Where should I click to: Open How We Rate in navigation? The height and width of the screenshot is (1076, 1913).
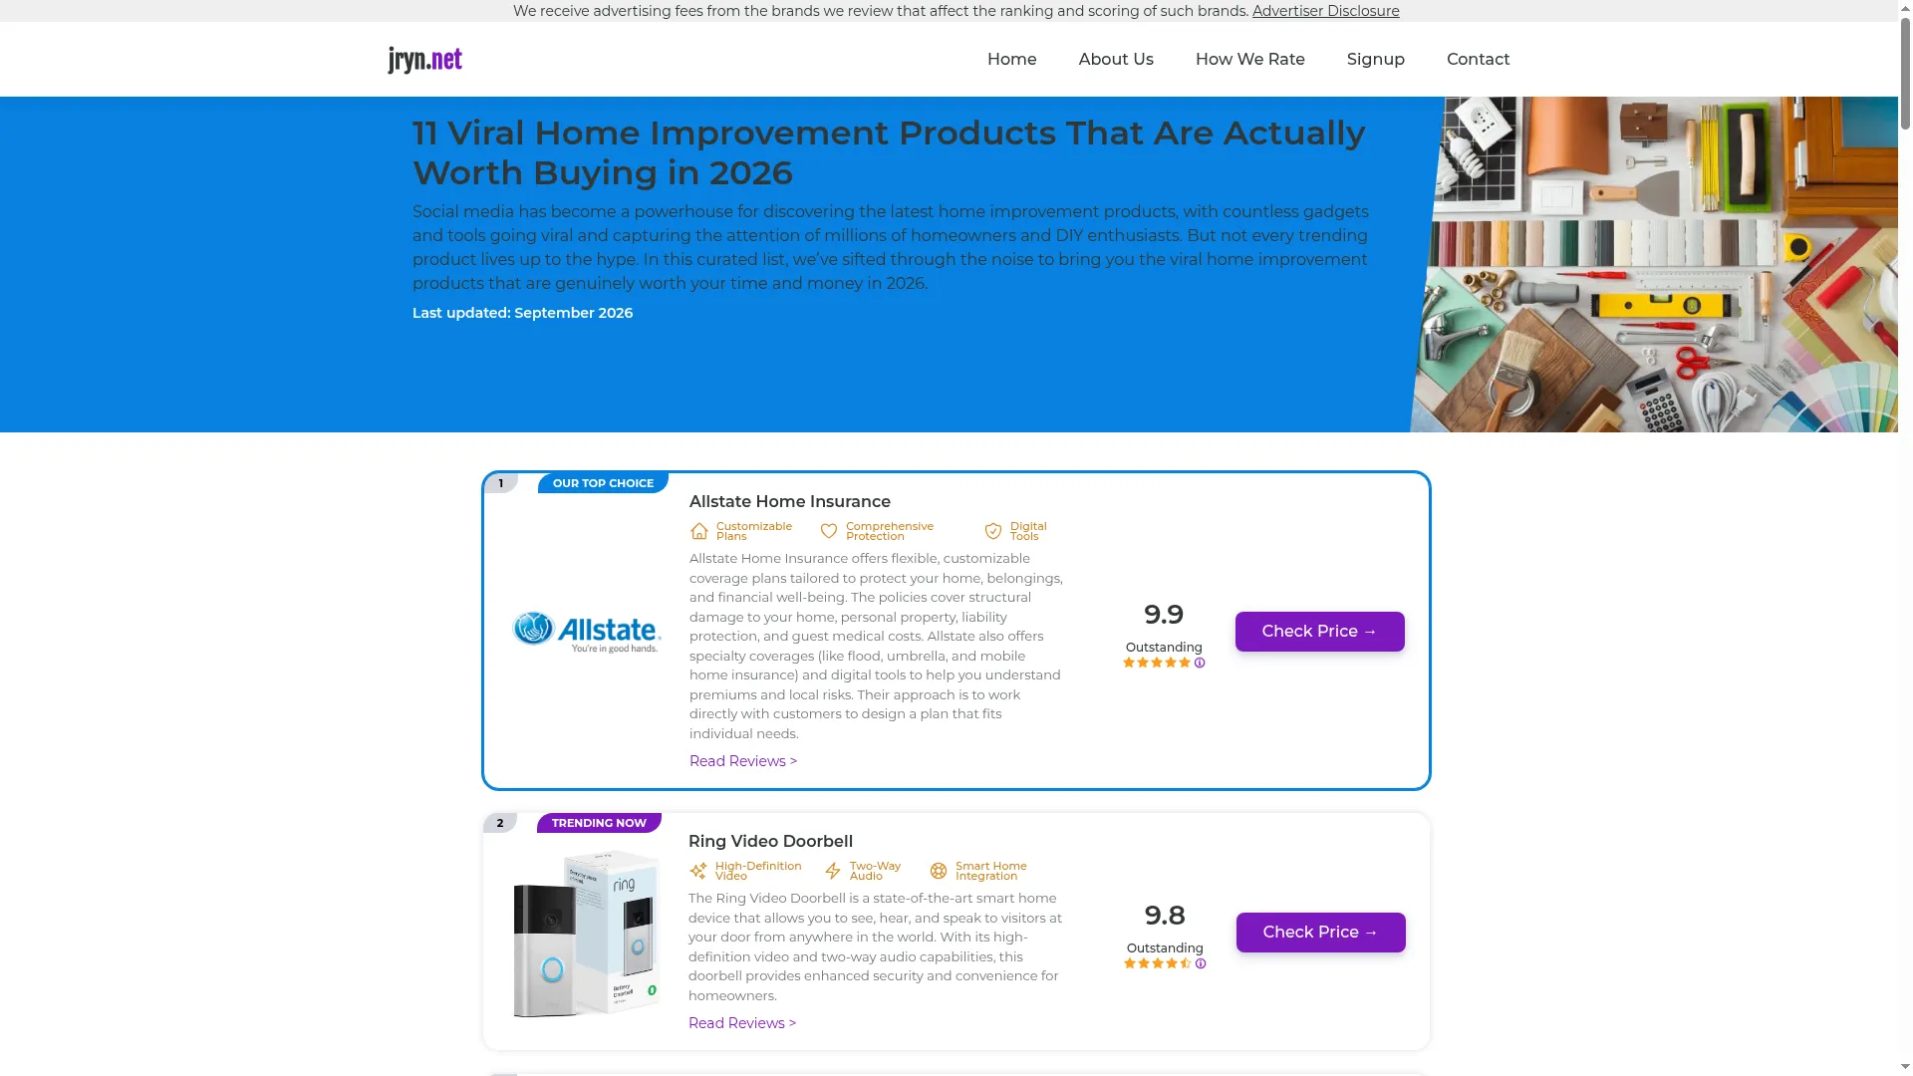[x=1250, y=59]
